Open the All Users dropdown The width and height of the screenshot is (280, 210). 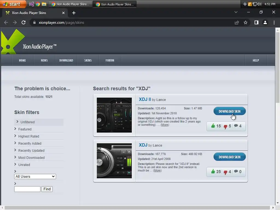pos(35,176)
